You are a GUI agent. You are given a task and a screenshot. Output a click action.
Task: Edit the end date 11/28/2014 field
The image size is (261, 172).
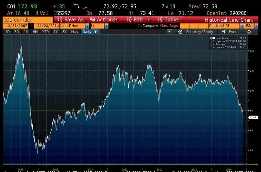(x=47, y=26)
